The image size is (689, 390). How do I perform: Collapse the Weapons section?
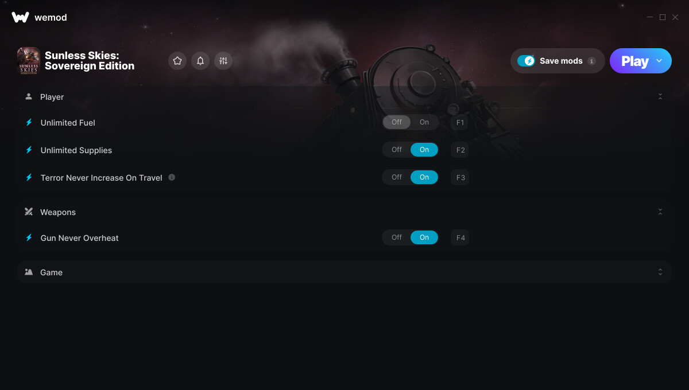click(660, 212)
